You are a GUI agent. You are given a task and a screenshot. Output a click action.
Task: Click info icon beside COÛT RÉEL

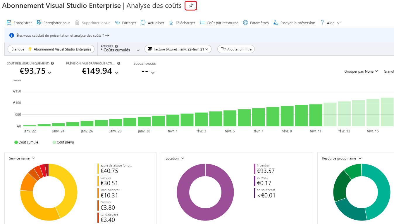point(52,63)
